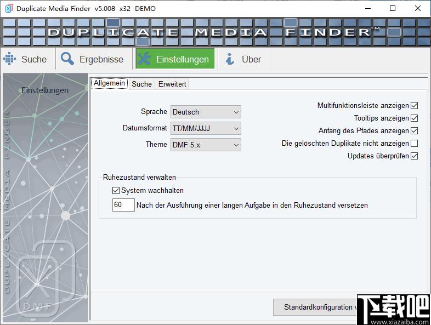
Task: Maximize the Duplicate Media Finder window
Action: [x=393, y=8]
